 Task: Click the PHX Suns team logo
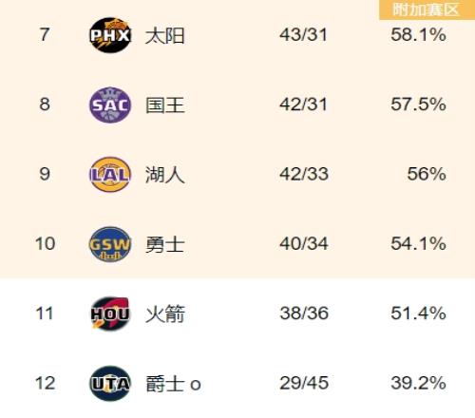pyautogui.click(x=110, y=35)
